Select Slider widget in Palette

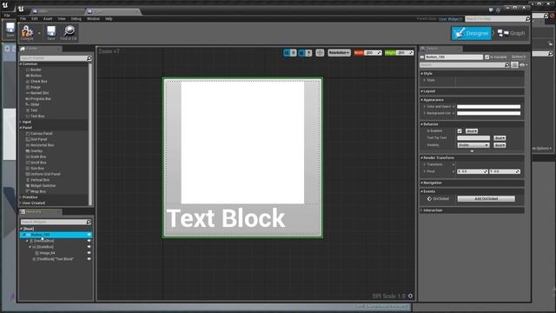[32, 104]
